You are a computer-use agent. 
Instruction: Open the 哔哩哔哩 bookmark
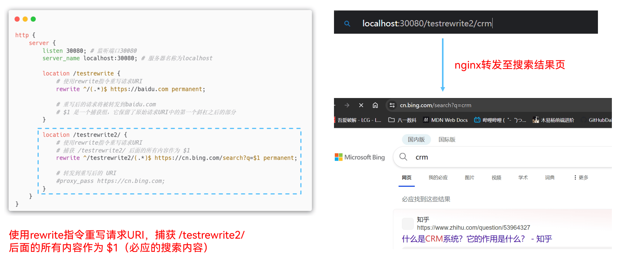coord(500,120)
